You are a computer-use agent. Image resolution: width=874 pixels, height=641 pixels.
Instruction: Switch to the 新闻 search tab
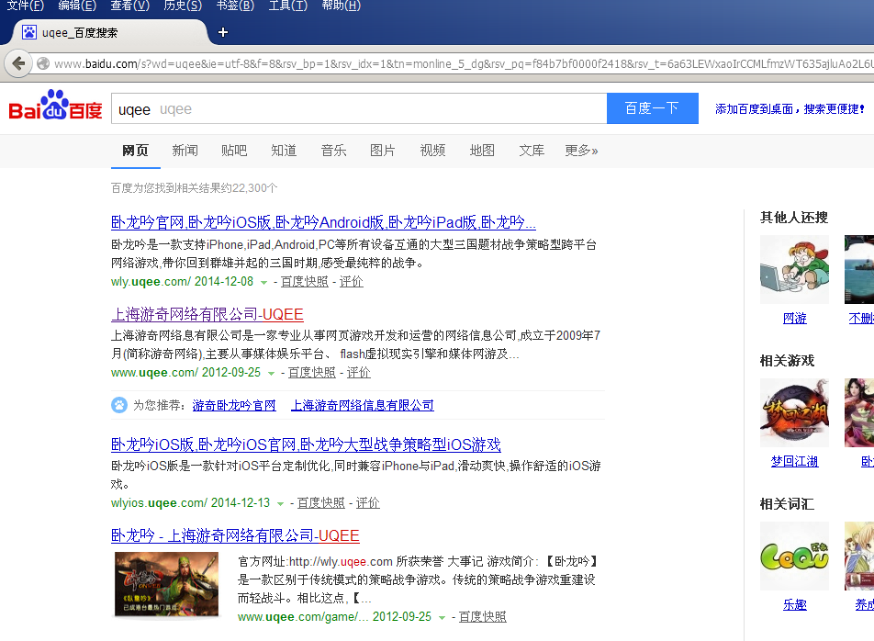pos(185,151)
